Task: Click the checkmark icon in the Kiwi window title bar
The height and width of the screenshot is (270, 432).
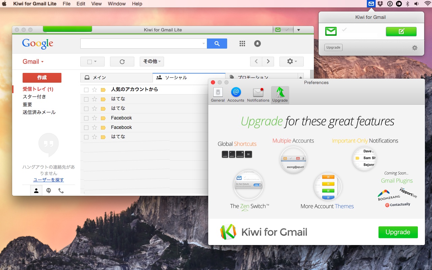Action: pyautogui.click(x=287, y=30)
